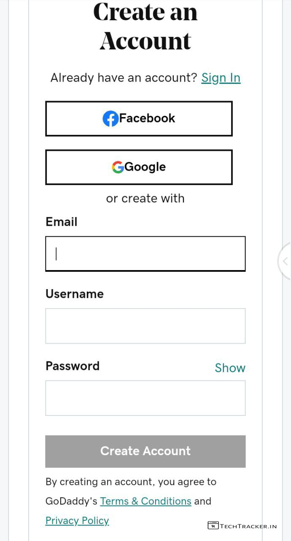
Task: Open GoDaddy's Terms & Conditions link
Action: click(x=145, y=501)
